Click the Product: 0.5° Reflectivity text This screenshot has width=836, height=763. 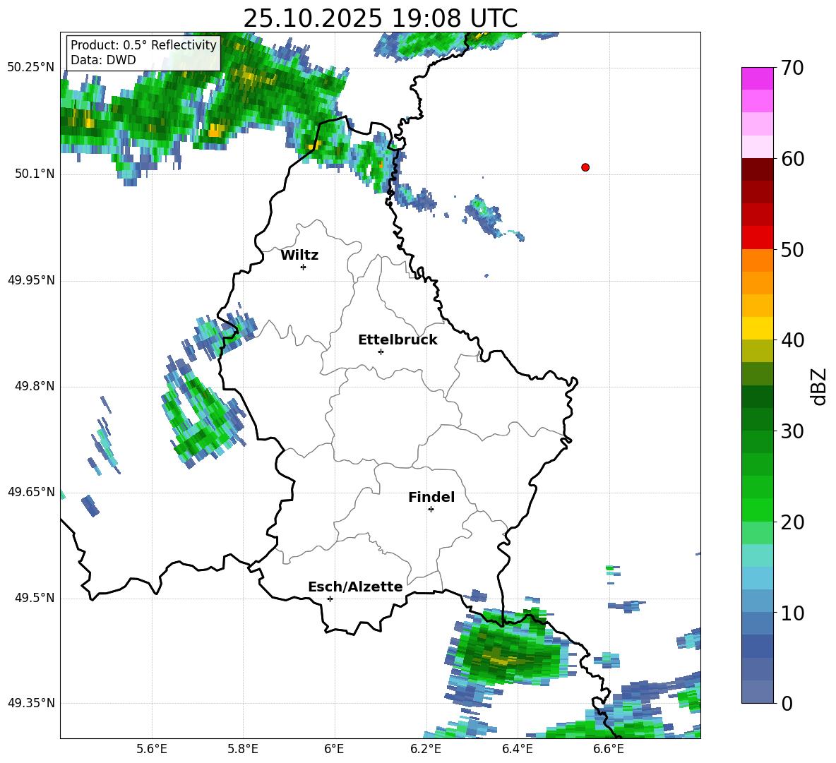pyautogui.click(x=143, y=44)
